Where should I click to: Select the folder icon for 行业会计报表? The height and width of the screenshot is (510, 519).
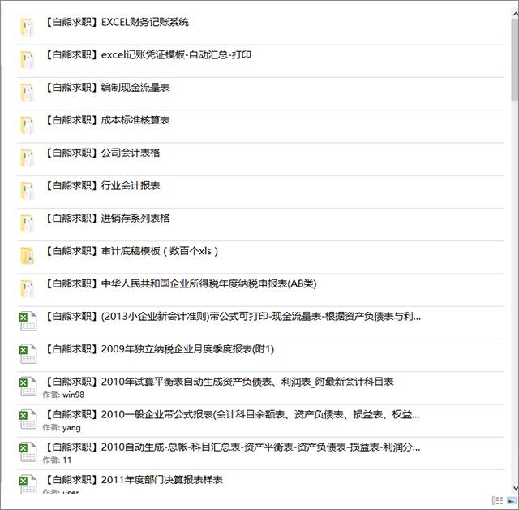27,191
